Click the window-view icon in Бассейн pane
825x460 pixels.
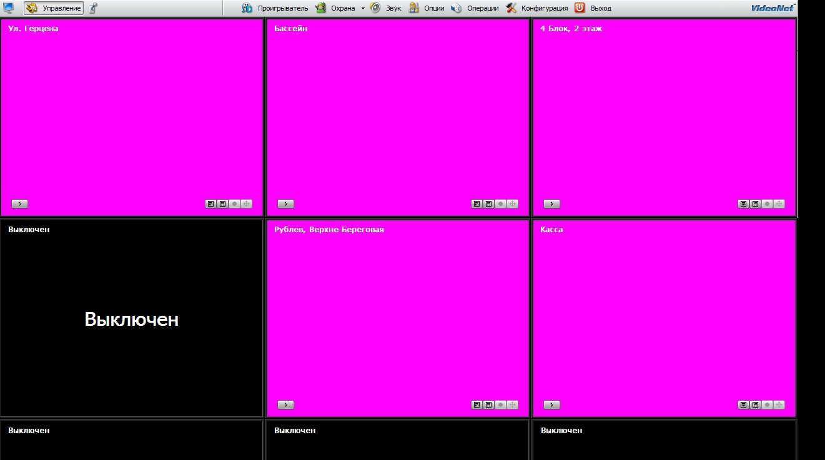pyautogui.click(x=477, y=203)
